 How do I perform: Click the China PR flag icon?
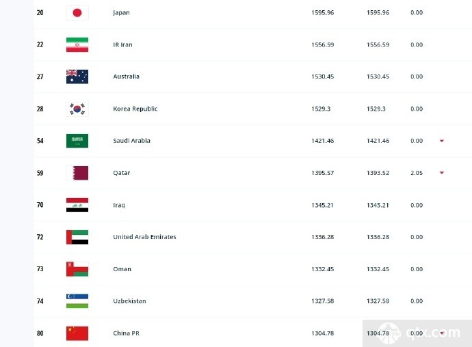77,333
